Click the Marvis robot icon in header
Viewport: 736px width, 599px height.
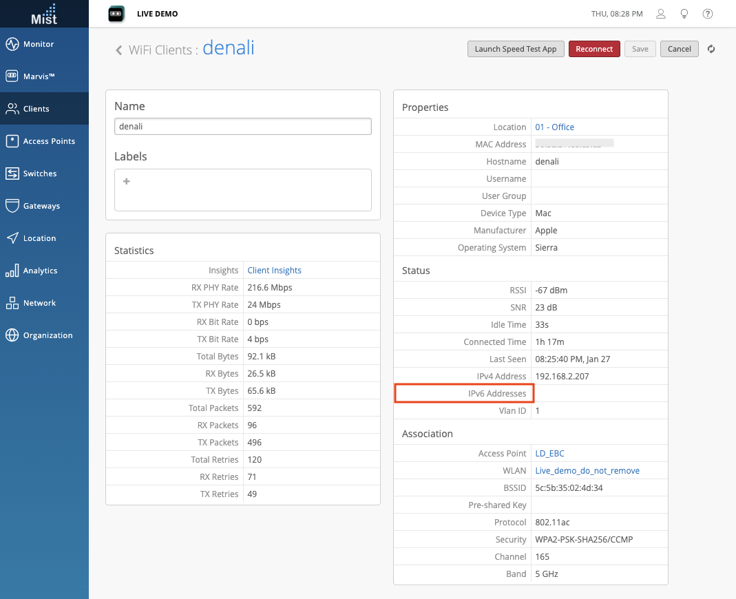tap(116, 14)
